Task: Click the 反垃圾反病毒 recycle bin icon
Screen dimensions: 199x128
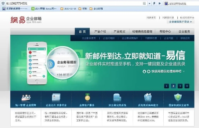Action: click(148, 97)
